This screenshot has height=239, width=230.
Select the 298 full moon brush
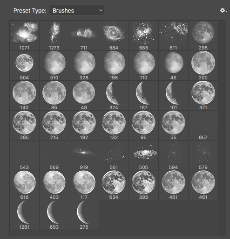203,35
